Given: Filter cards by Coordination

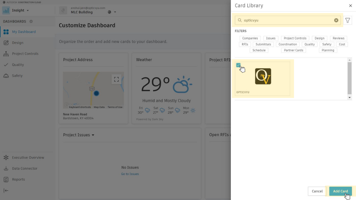Looking at the screenshot, I should [288, 44].
